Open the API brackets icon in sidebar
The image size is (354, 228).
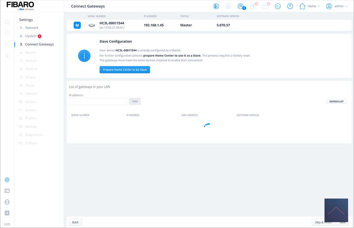[x=7, y=202]
